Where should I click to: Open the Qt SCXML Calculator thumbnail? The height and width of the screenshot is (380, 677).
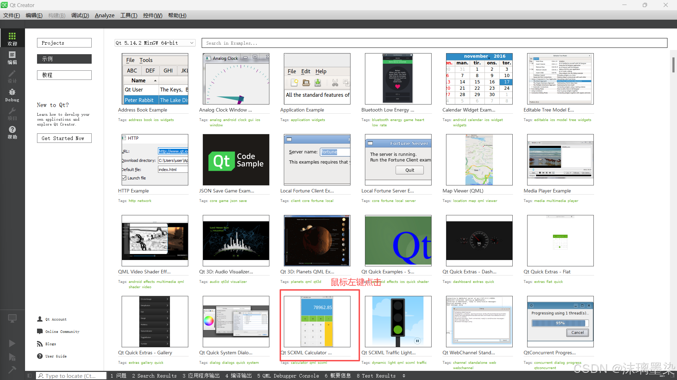coord(317,322)
